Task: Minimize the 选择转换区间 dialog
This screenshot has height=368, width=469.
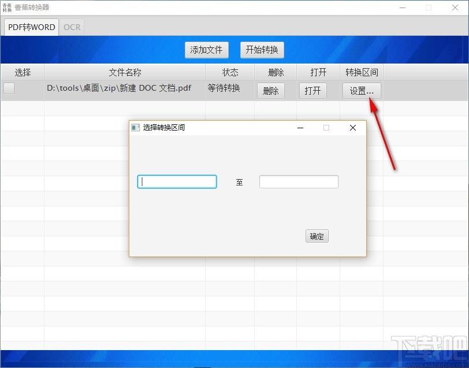Action: coord(300,128)
